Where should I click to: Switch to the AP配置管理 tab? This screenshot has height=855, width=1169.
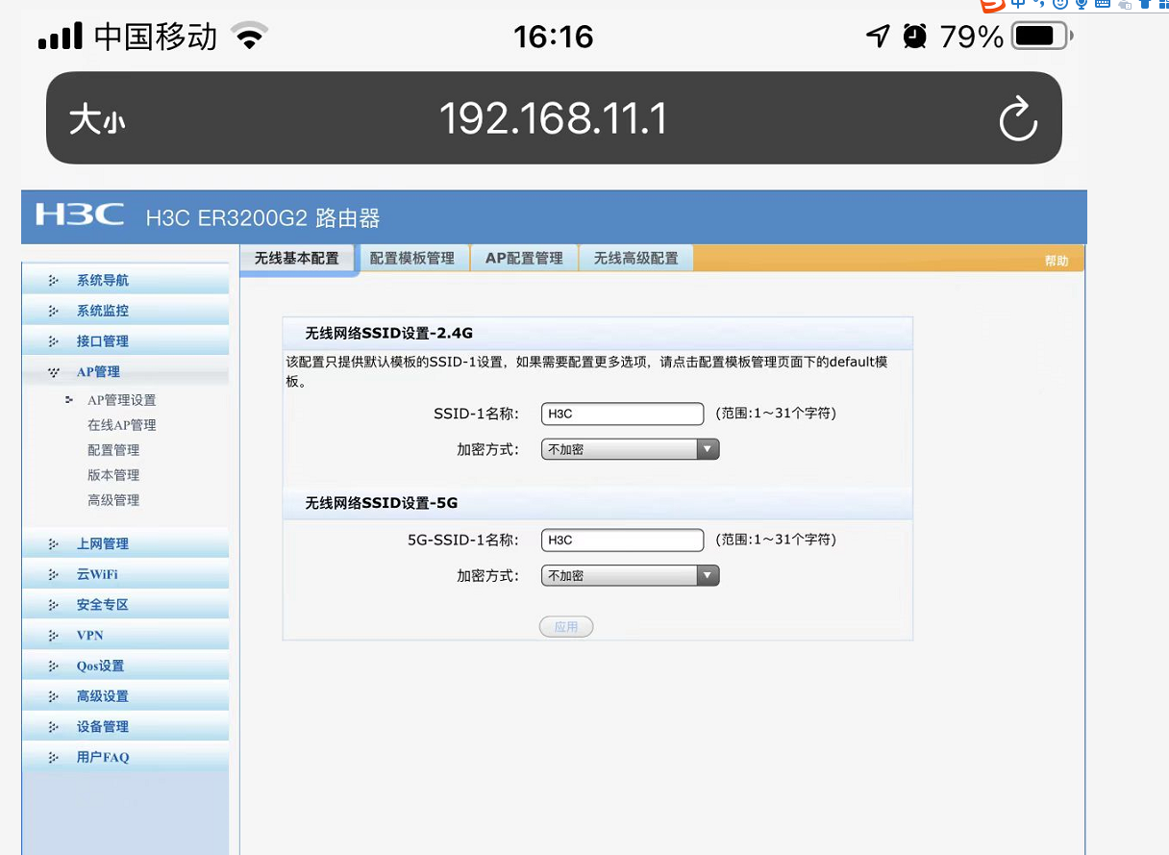[x=524, y=259]
